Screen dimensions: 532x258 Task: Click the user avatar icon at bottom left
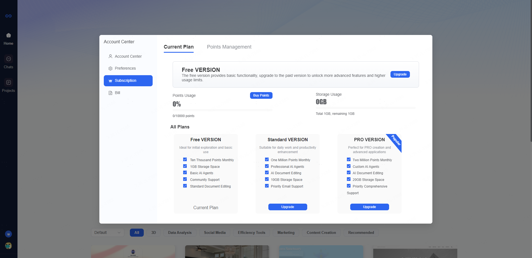(x=8, y=246)
